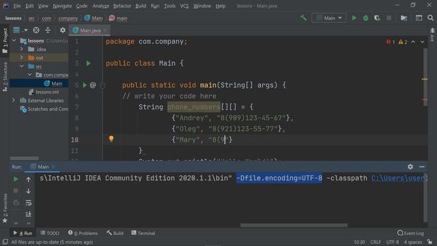Click the editor vertical scrollbar
The width and height of the screenshot is (437, 246).
425,77
